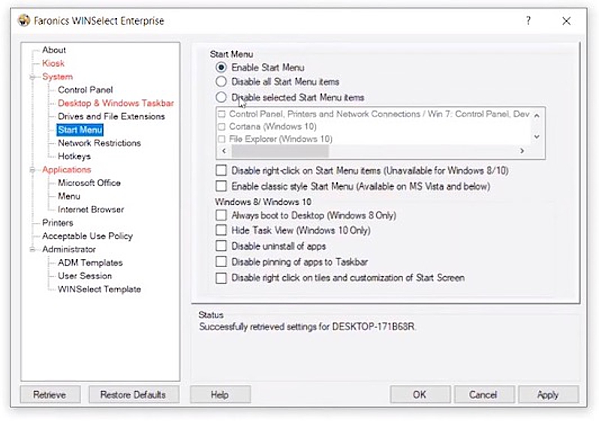599x421 pixels.
Task: Click the Restore Defaults button
Action: [x=134, y=395]
